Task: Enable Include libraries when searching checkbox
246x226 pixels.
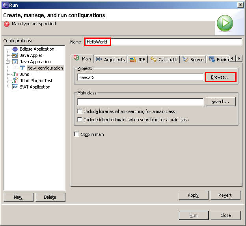Action: pos(80,111)
